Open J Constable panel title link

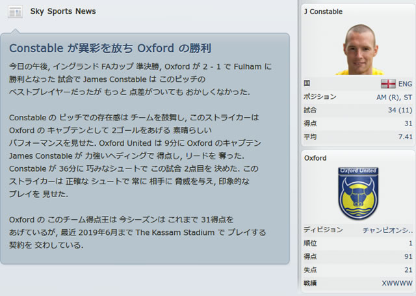click(323, 12)
